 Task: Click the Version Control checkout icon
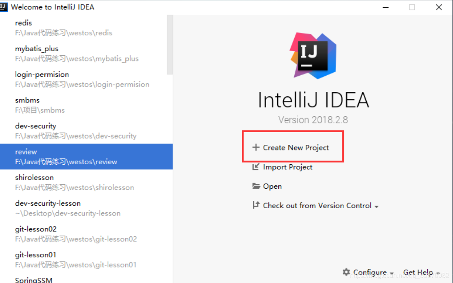[x=256, y=205]
